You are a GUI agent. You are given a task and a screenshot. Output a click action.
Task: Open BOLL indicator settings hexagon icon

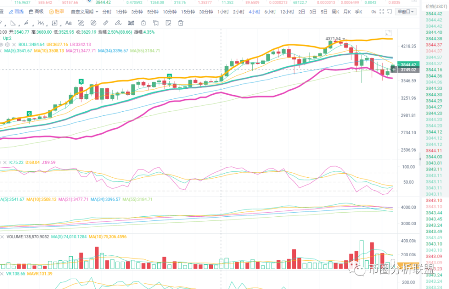click(8, 44)
